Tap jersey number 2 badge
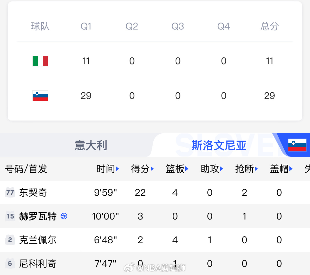Screen dimensions: 310x275 [10, 240]
